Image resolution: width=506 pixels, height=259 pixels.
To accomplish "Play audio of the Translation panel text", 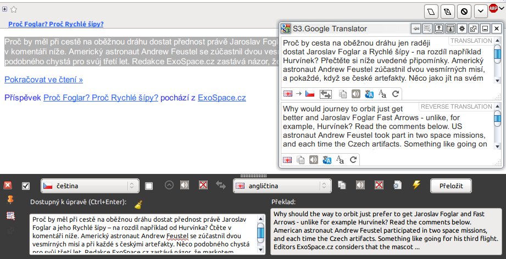I will point(356,94).
